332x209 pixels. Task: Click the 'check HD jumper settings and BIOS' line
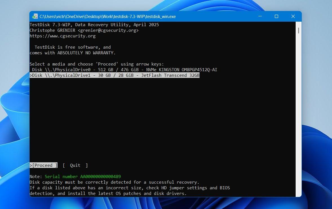pyautogui.click(x=130, y=188)
